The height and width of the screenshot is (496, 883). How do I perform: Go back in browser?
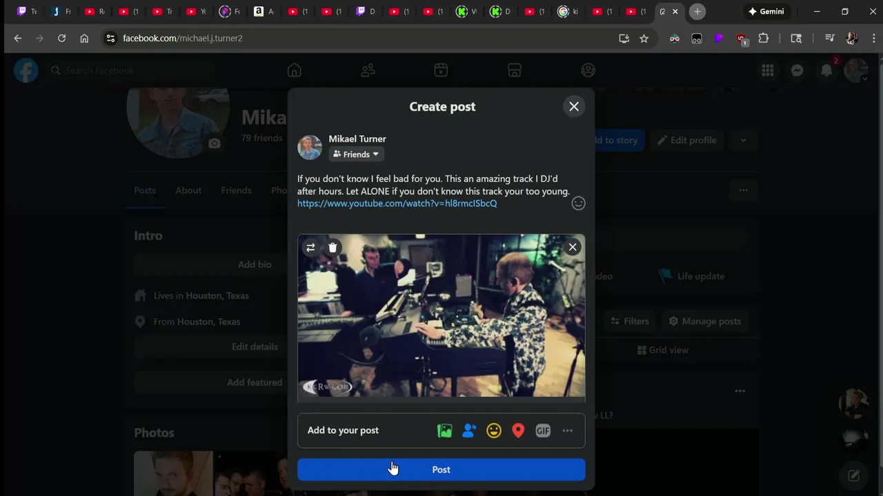pos(18,39)
